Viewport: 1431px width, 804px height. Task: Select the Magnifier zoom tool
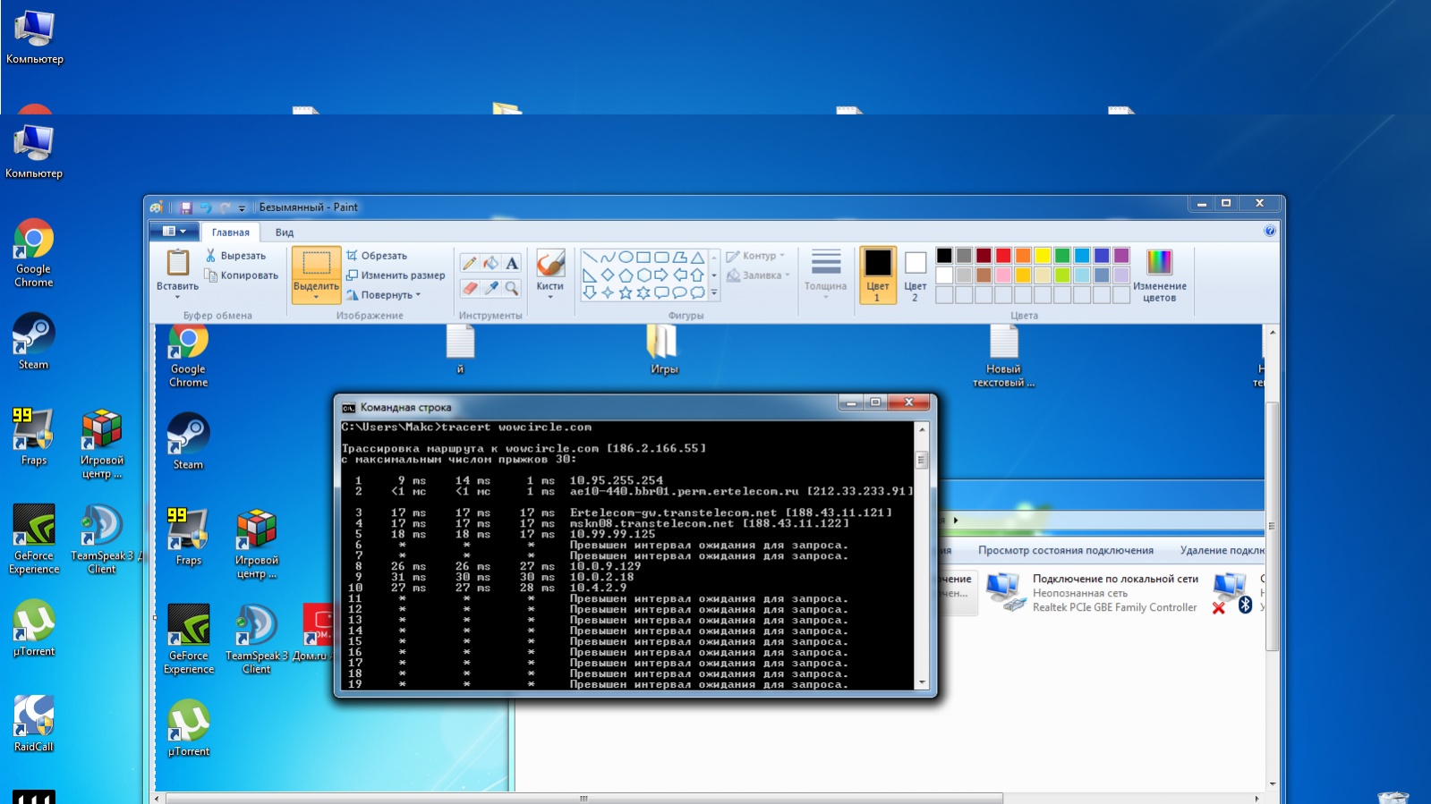pyautogui.click(x=512, y=288)
